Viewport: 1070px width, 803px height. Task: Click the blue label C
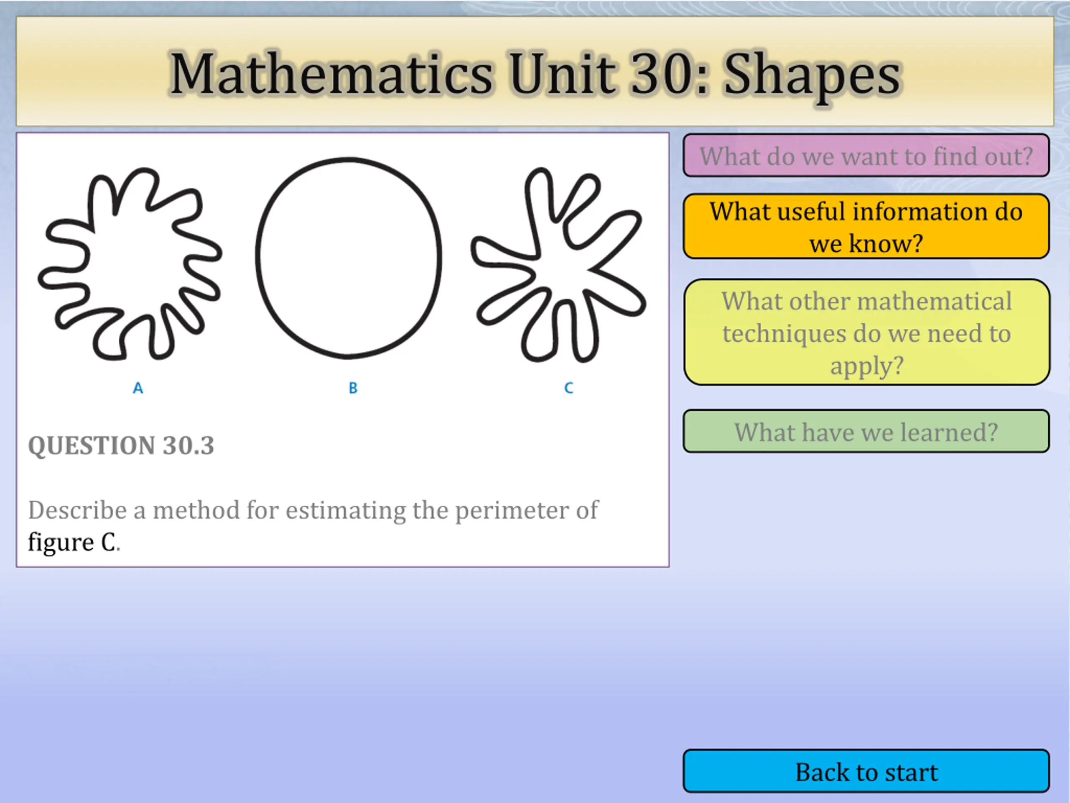point(569,388)
